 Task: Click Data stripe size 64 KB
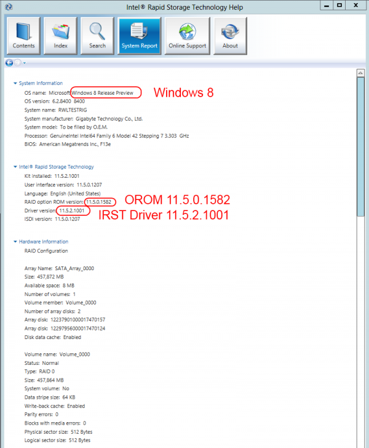click(50, 398)
